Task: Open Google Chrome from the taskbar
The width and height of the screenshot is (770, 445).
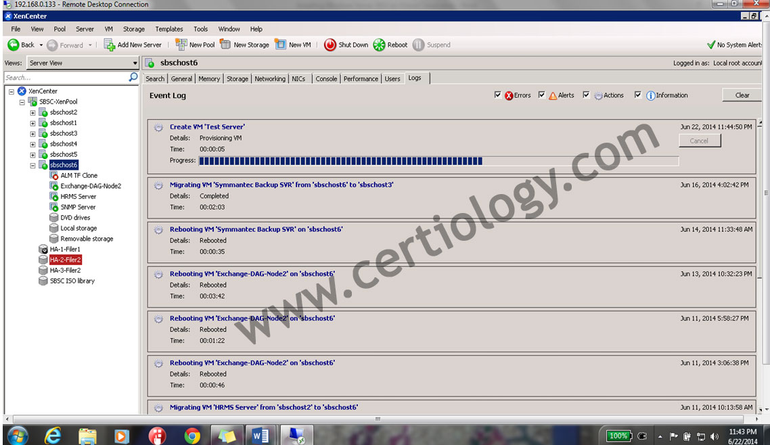Action: pos(192,436)
